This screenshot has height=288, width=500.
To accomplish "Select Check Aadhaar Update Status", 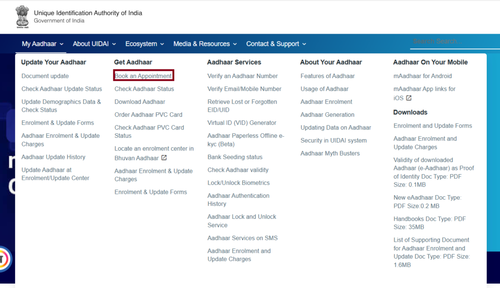I will (x=62, y=89).
